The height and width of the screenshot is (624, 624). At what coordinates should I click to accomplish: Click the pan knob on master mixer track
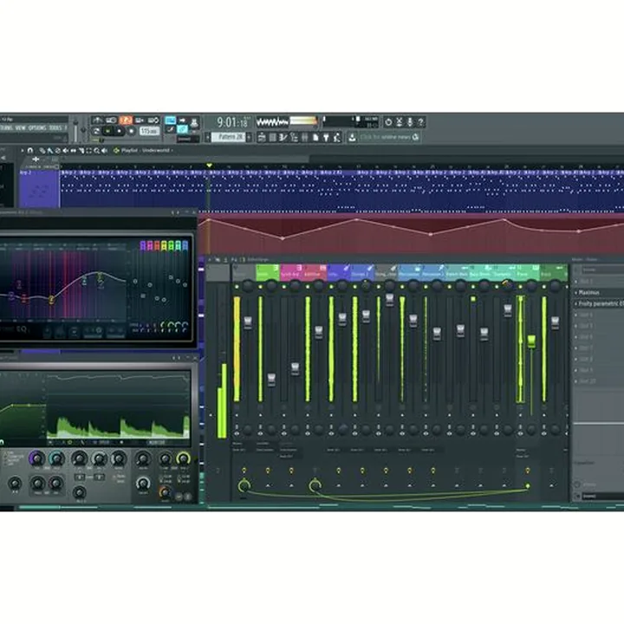pyautogui.click(x=248, y=286)
